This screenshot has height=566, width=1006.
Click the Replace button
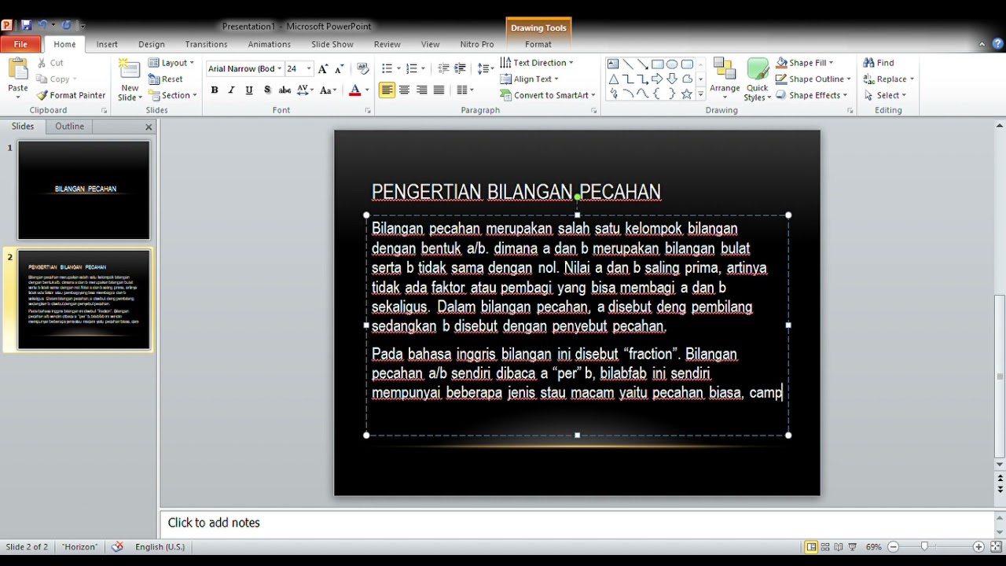click(x=888, y=79)
